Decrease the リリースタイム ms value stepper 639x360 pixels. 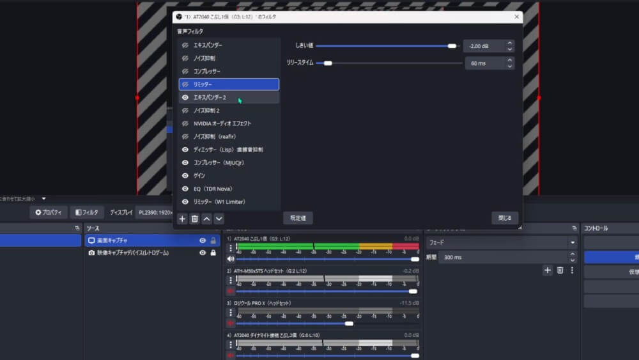click(x=509, y=67)
